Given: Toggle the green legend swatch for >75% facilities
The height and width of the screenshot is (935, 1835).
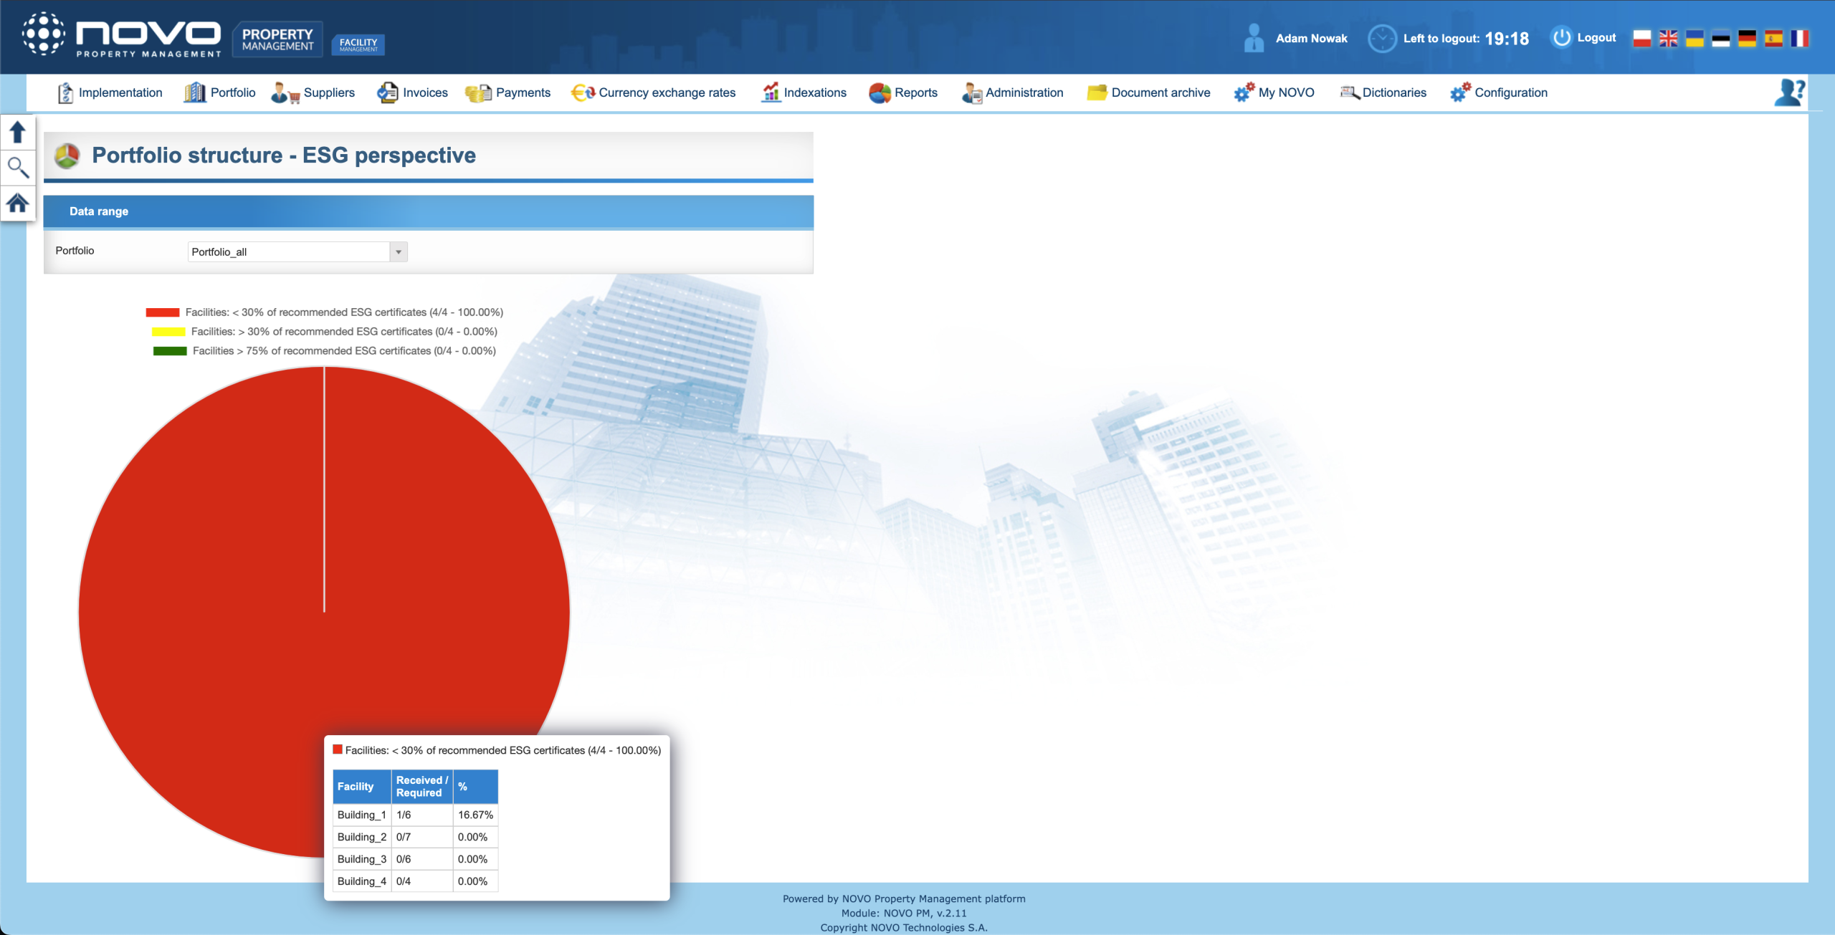Looking at the screenshot, I should click(x=169, y=351).
